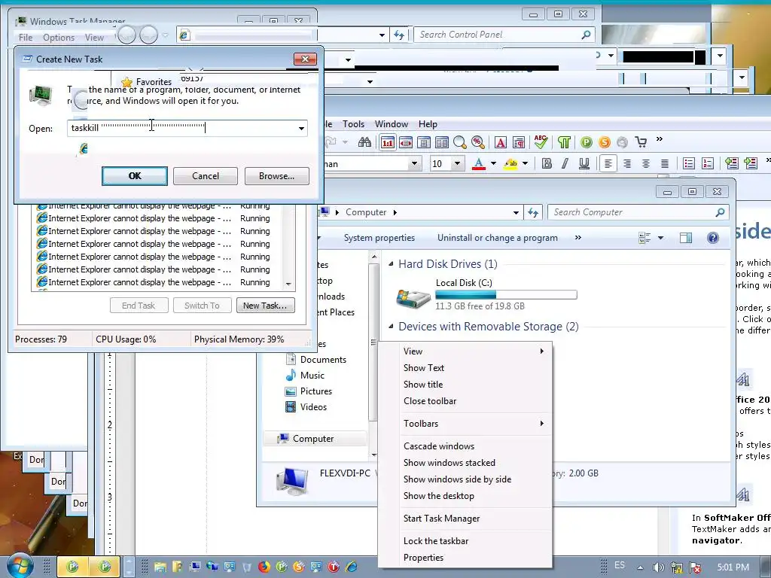The height and width of the screenshot is (578, 771).
Task: Click the Local Disk (C:) usage bar
Action: [506, 295]
